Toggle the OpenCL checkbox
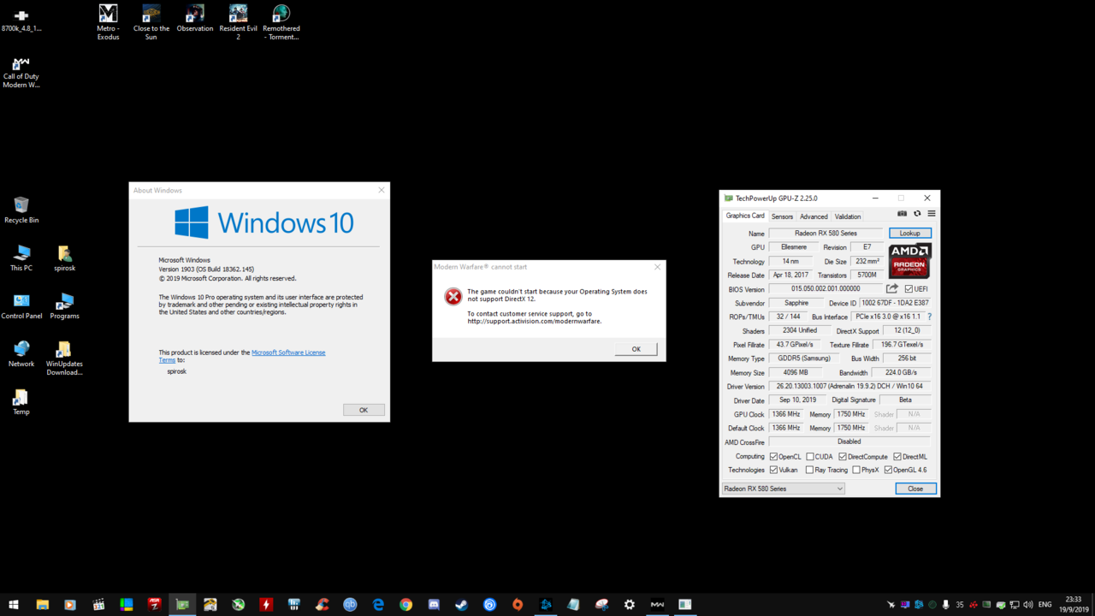1095x616 pixels. [x=773, y=457]
